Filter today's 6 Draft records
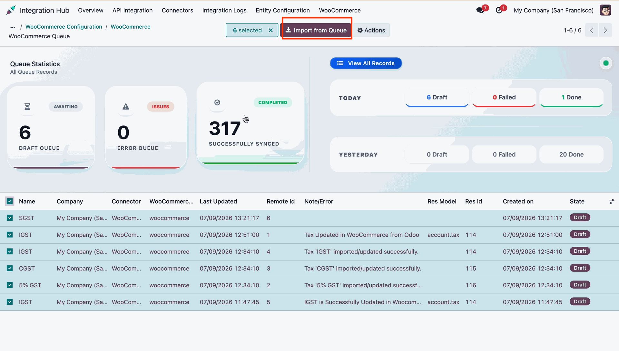Viewport: 619px width, 351px height. (437, 97)
